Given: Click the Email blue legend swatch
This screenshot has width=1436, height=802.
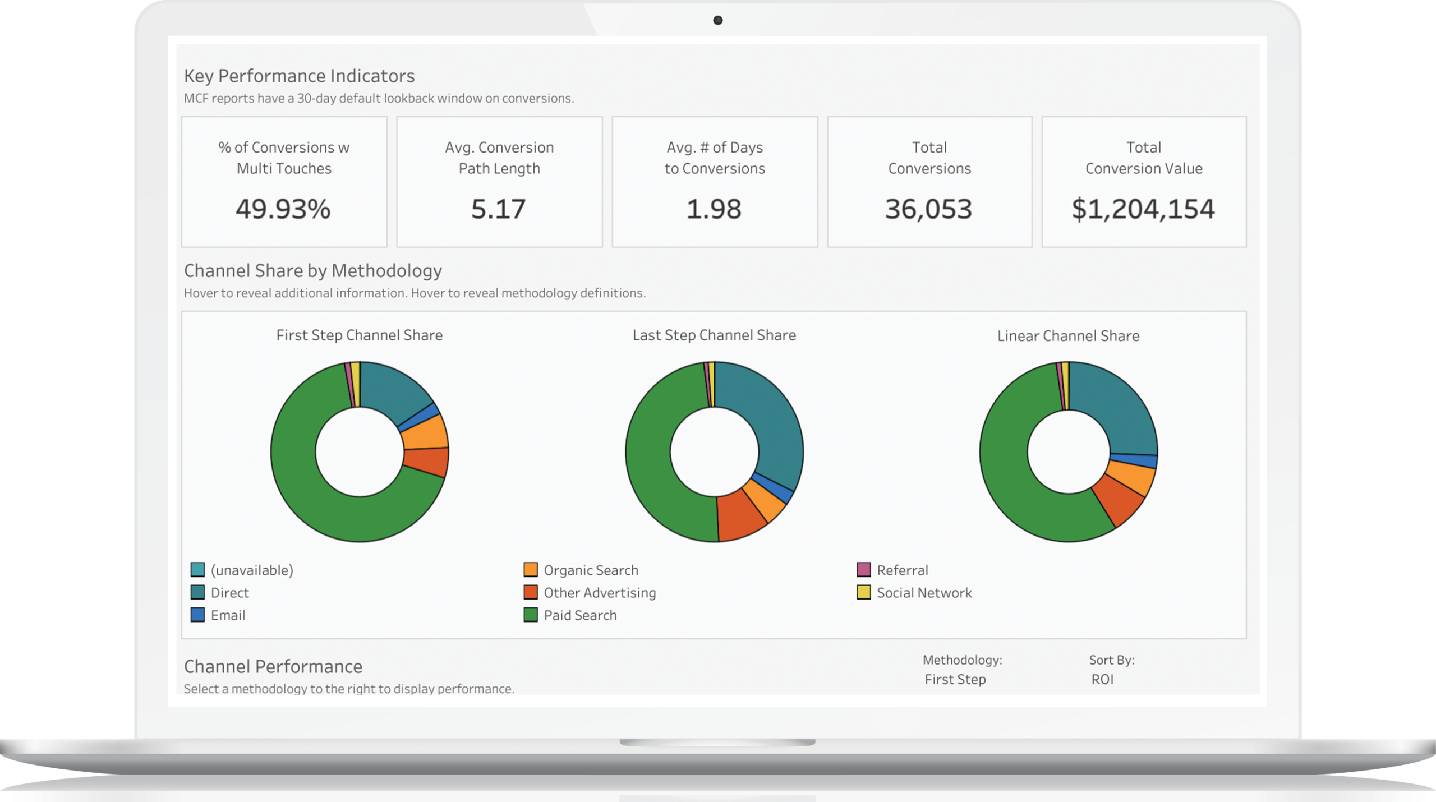Looking at the screenshot, I should pos(197,615).
